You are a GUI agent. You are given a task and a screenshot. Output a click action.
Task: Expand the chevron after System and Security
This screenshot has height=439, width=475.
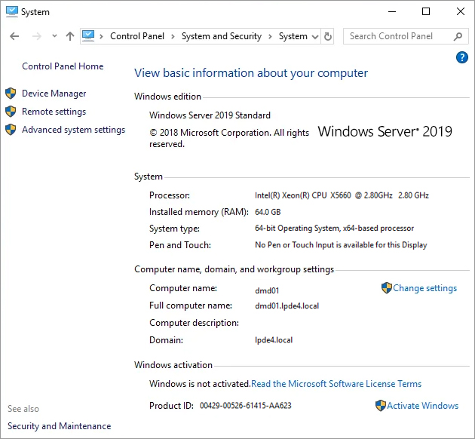(270, 36)
